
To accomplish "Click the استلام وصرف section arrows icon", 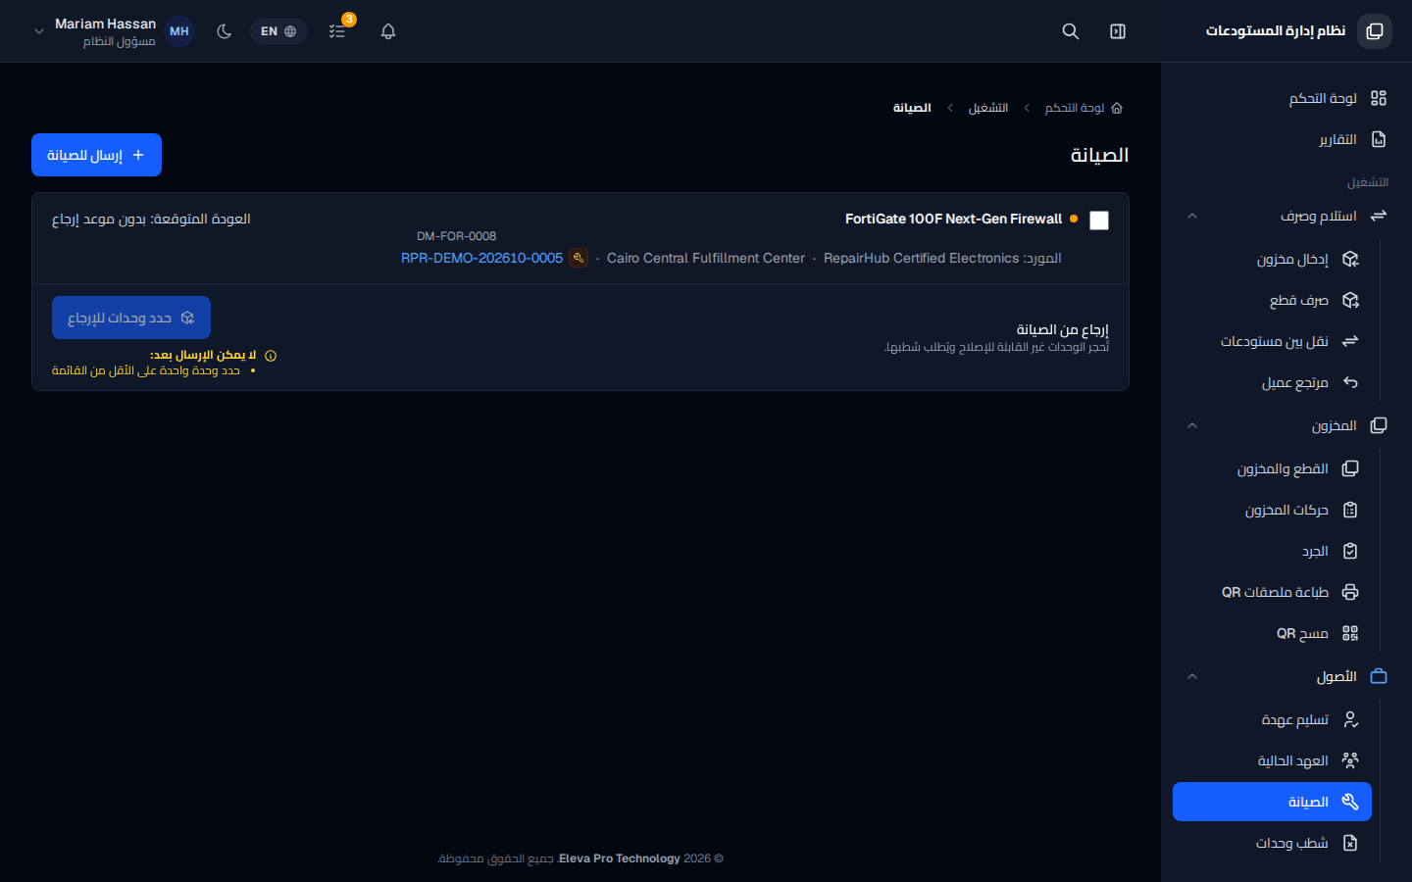I will (x=1379, y=216).
